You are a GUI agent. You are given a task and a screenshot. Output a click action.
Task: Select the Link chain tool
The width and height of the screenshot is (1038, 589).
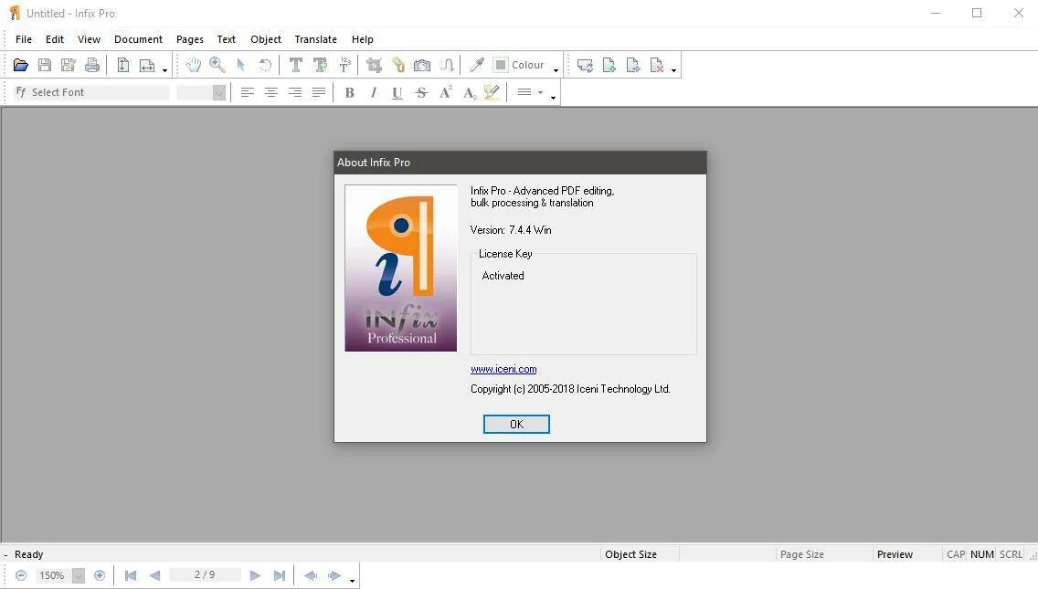click(x=397, y=65)
